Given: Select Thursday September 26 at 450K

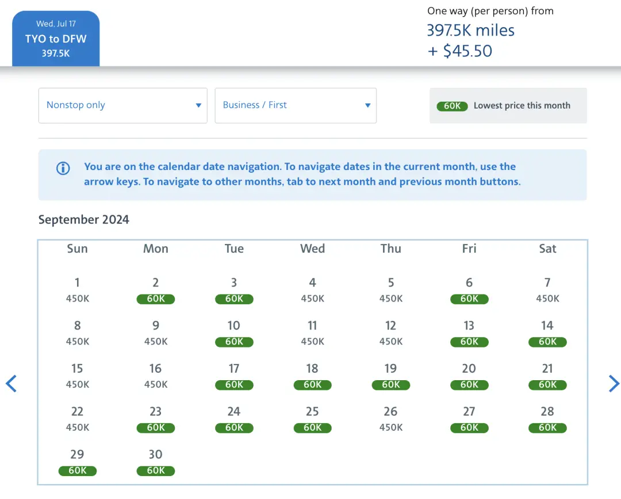Looking at the screenshot, I should [390, 419].
